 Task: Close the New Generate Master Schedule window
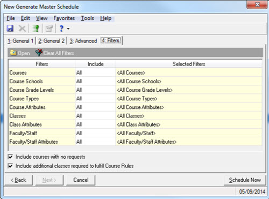coord(257,4)
